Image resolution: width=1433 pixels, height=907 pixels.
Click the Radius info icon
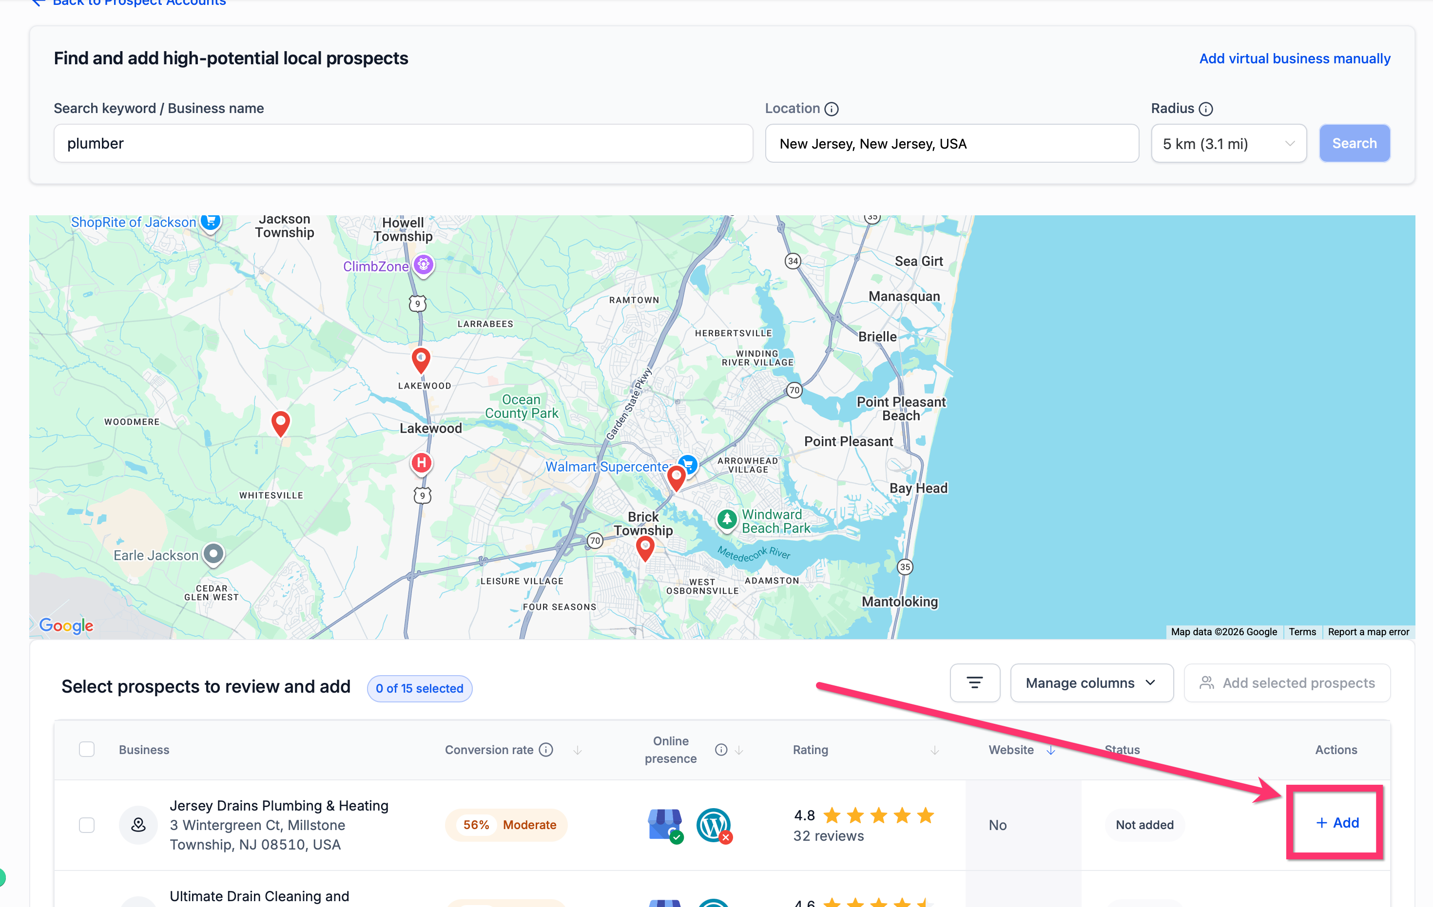point(1205,109)
